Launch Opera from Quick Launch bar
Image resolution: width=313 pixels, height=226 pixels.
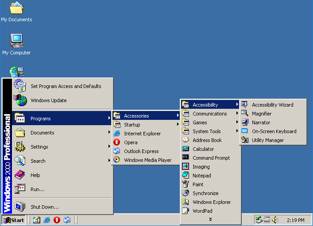tap(57, 220)
